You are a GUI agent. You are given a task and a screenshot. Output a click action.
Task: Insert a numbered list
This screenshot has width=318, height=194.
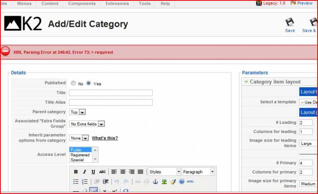click(85, 181)
